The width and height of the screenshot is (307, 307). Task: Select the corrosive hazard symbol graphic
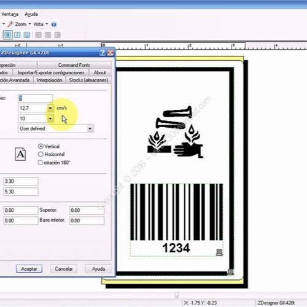tap(175, 132)
